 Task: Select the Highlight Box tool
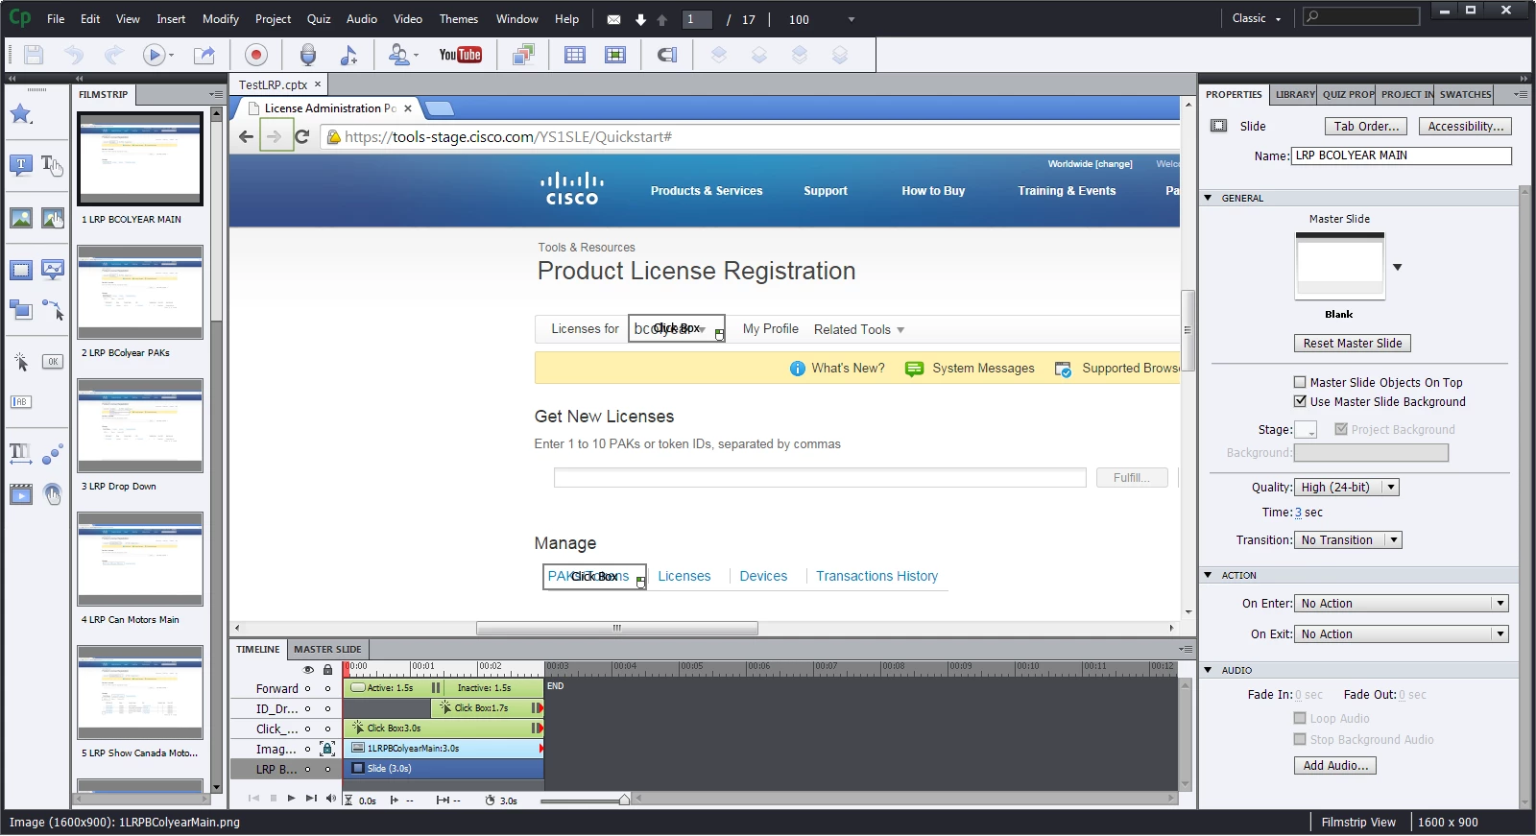coord(21,271)
